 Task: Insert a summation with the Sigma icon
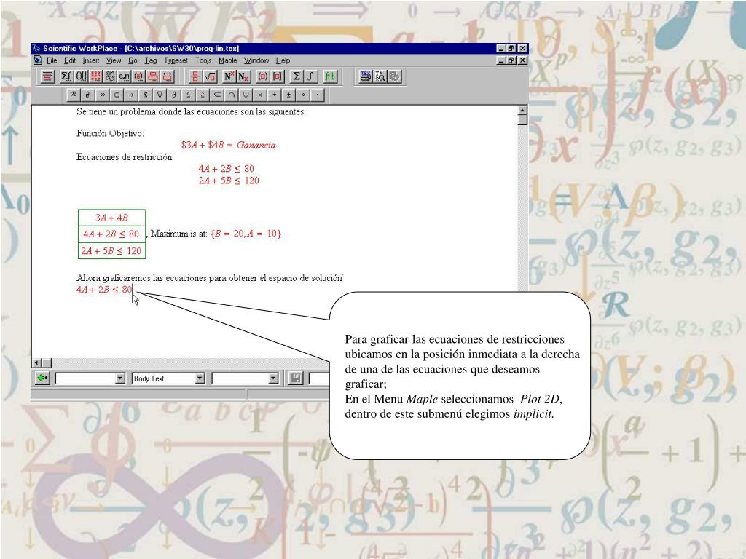297,76
